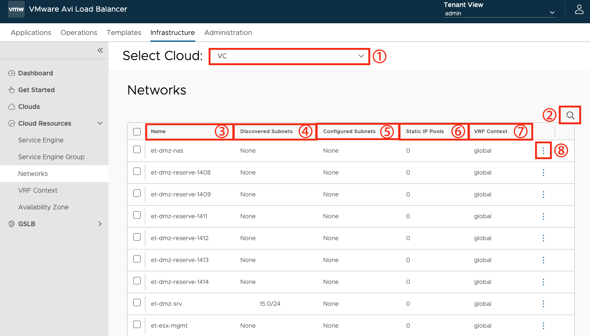This screenshot has width=590, height=336.
Task: Open the actions menu for et-dmz-reserve-1411
Action: tap(543, 216)
